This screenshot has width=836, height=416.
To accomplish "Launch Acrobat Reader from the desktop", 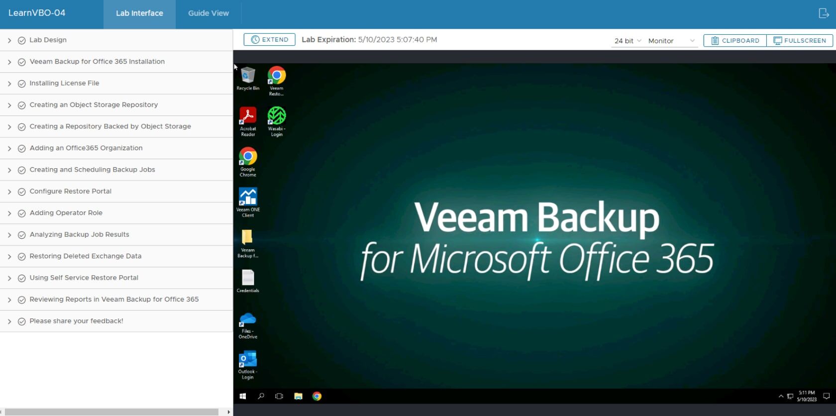I will 248,121.
